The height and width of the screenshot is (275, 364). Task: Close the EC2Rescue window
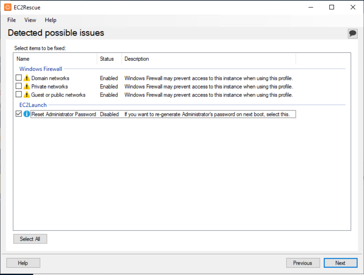(353, 7)
